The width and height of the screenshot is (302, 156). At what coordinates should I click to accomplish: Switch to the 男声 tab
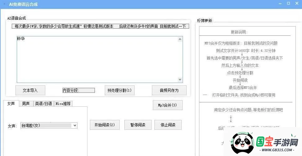pyautogui.click(x=26, y=104)
